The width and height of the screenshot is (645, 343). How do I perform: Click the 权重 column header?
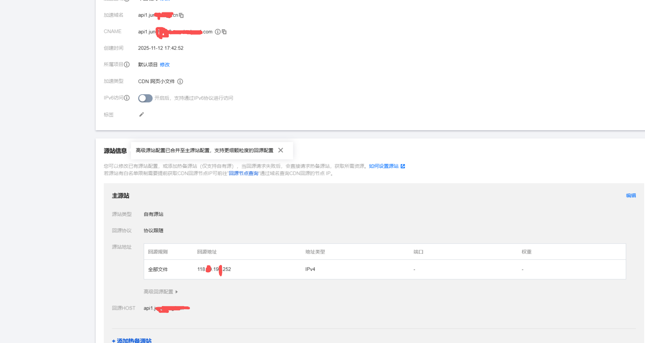point(526,252)
